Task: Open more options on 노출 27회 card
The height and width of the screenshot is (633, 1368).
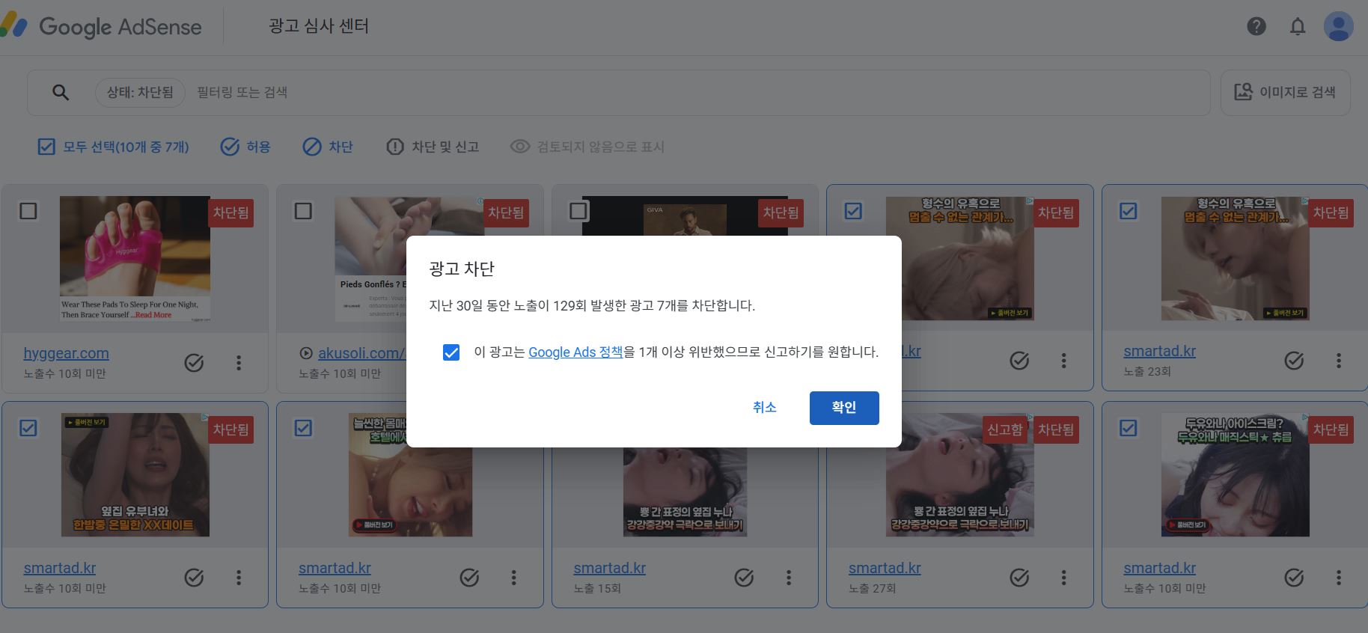Action: tap(1063, 578)
